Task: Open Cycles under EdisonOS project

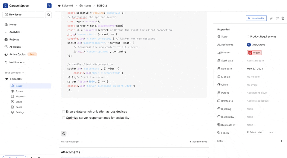Action: pos(19,91)
